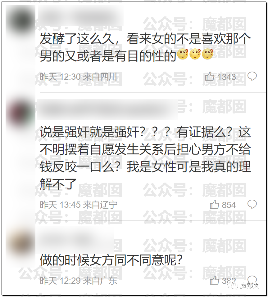
Task: Select the comment starting with 发酵了这么久
Action: click(145, 47)
